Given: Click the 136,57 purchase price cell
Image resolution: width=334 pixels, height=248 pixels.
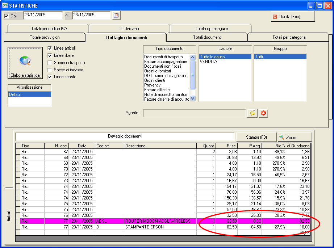Looking at the screenshot, I should click(x=250, y=198).
